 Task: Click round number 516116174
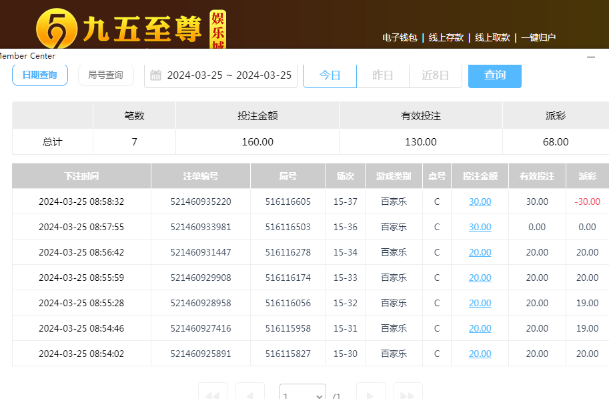[x=287, y=278]
